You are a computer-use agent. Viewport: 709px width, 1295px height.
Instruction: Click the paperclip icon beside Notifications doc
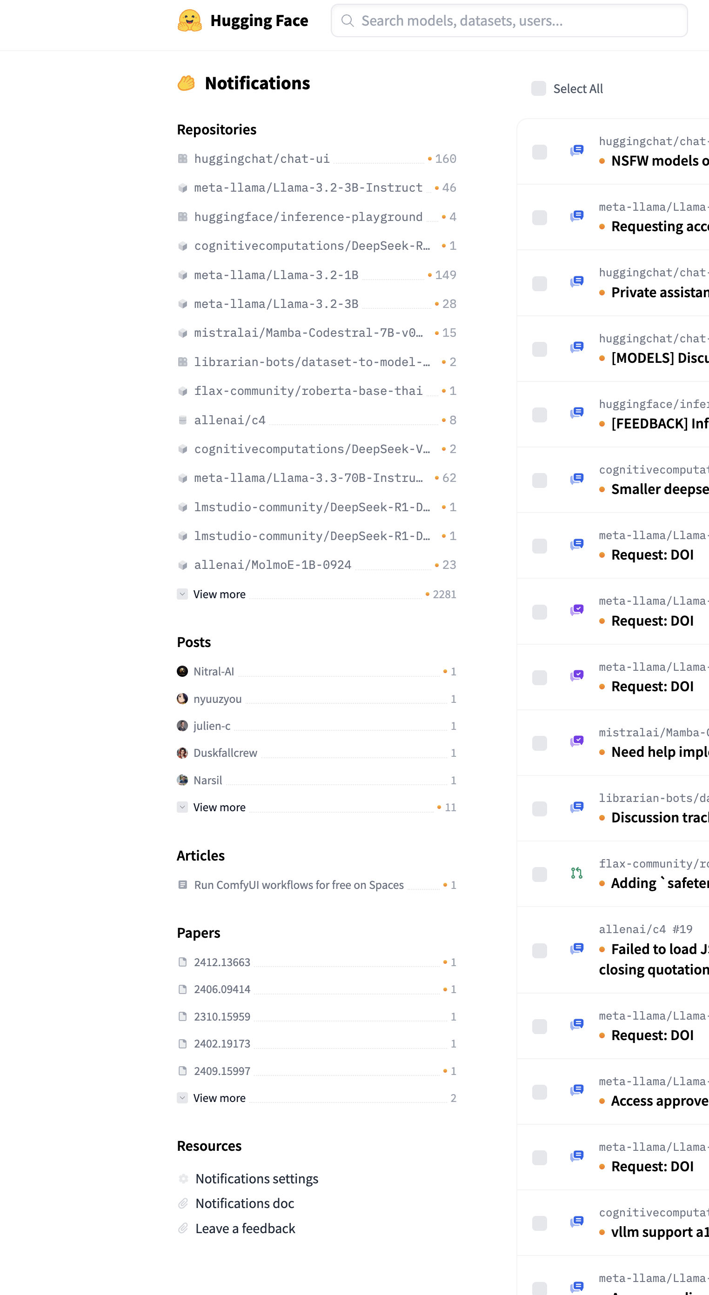[184, 1203]
